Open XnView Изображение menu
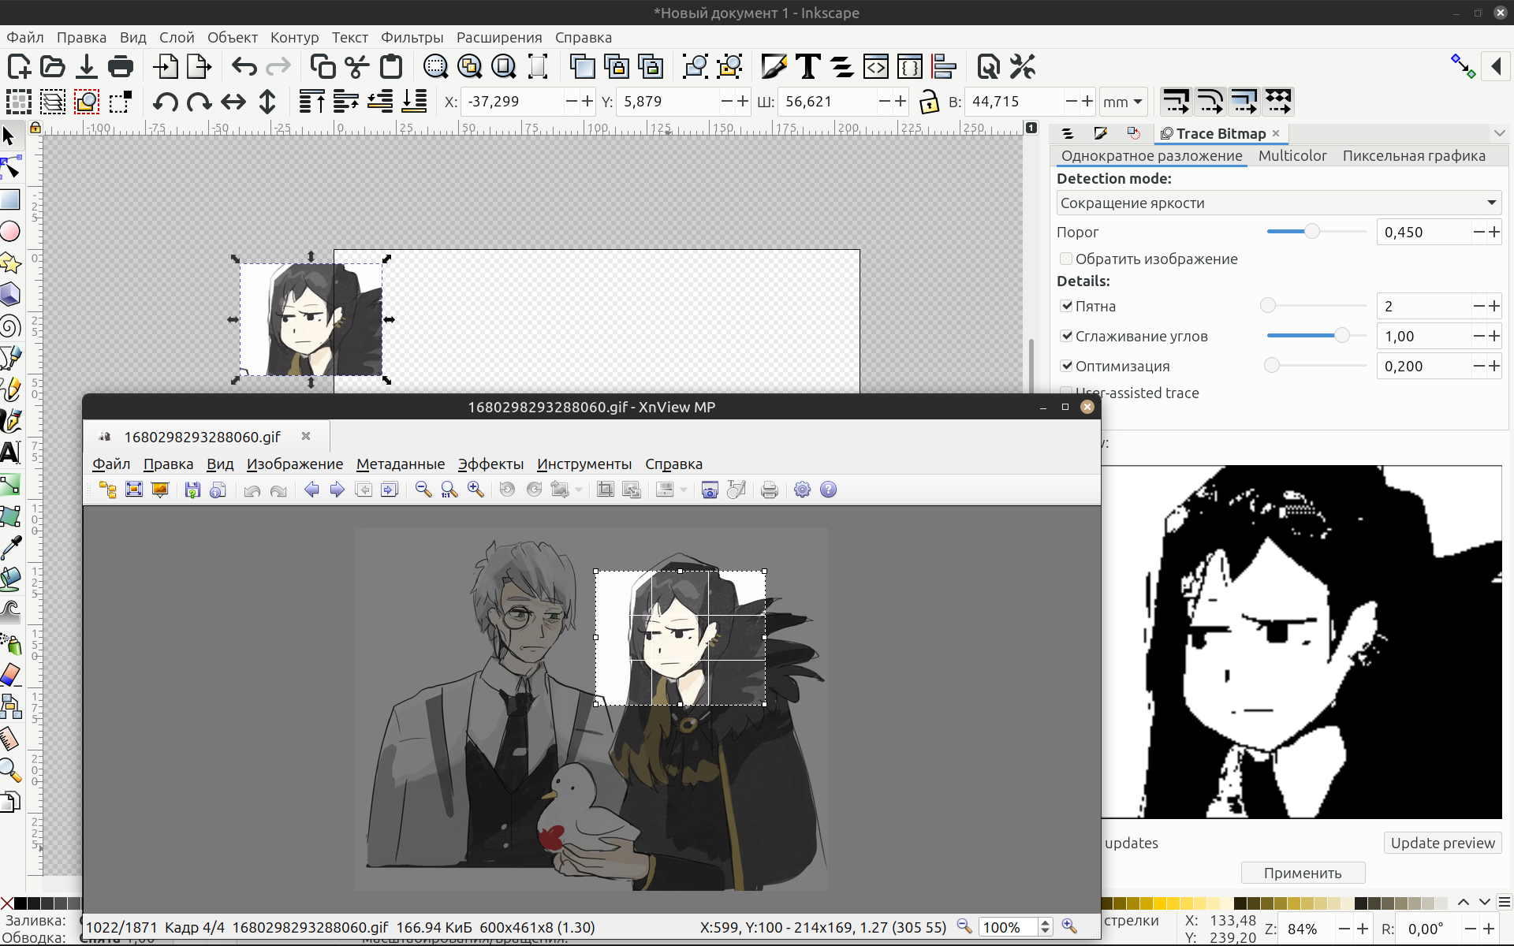Image resolution: width=1514 pixels, height=946 pixels. pos(294,464)
